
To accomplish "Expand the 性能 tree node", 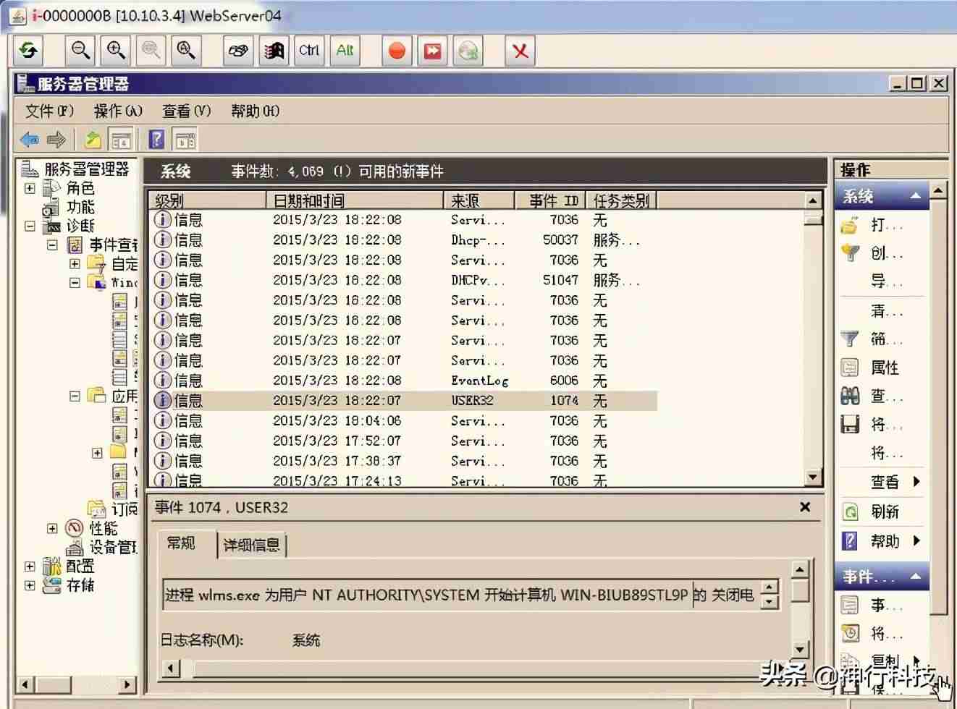I will (52, 528).
